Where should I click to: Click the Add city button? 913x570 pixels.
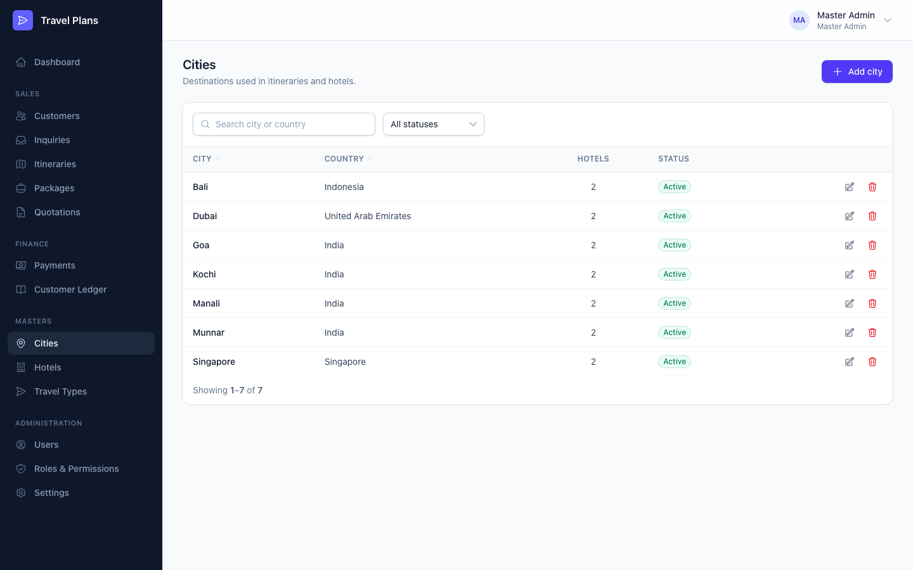tap(857, 72)
